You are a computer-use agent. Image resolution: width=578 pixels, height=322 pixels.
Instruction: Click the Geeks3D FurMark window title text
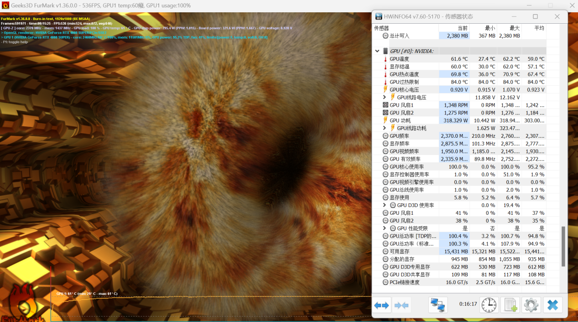pos(102,5)
